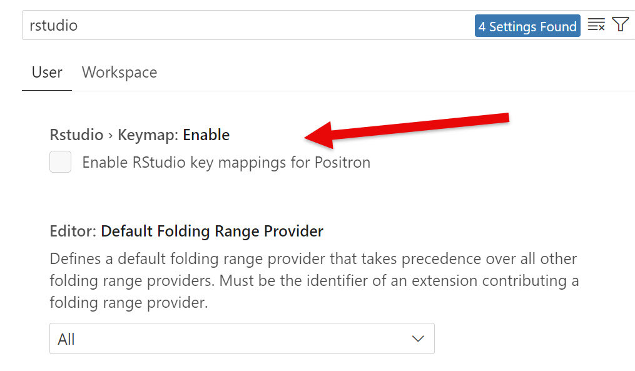
Task: Click the folding range provider description text
Action: click(314, 281)
